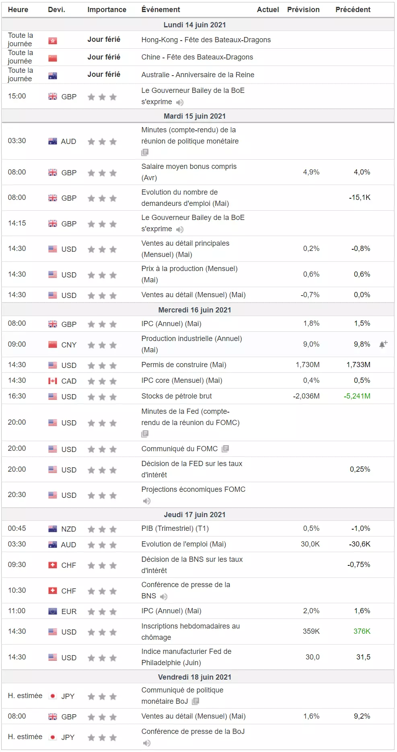Click speaker icon next to Conférence BNS
397x752 pixels.
pyautogui.click(x=164, y=596)
